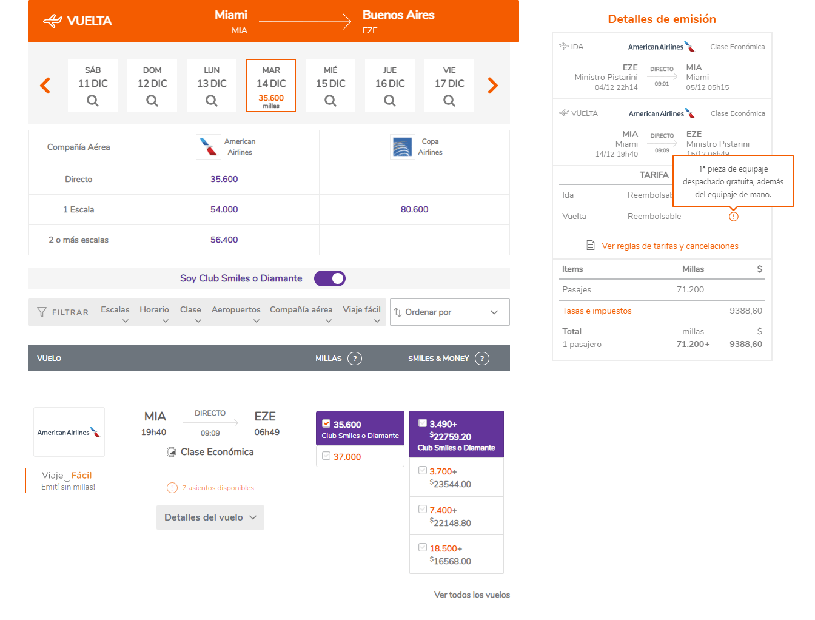Expand the Escalas filter

pyautogui.click(x=115, y=314)
